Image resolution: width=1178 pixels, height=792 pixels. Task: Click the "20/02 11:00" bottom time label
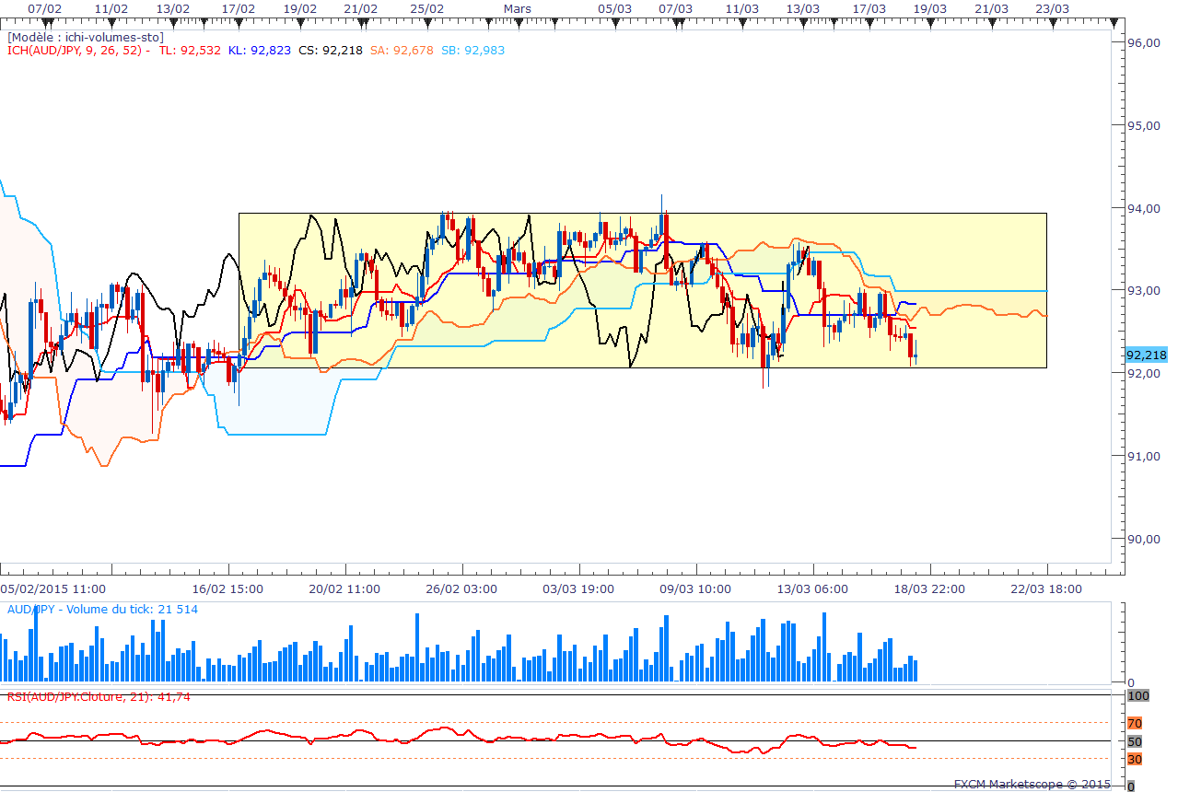pos(344,588)
